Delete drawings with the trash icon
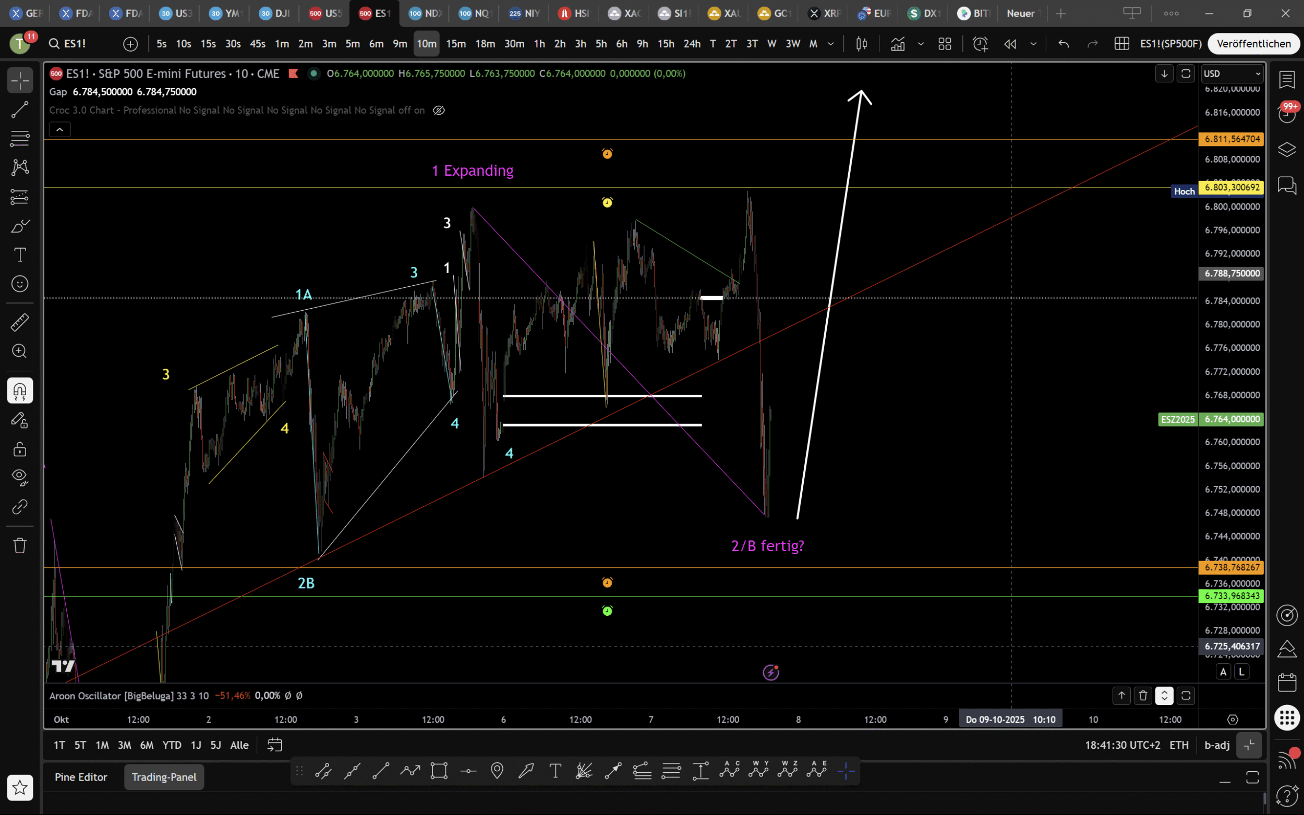Image resolution: width=1304 pixels, height=815 pixels. (x=20, y=545)
